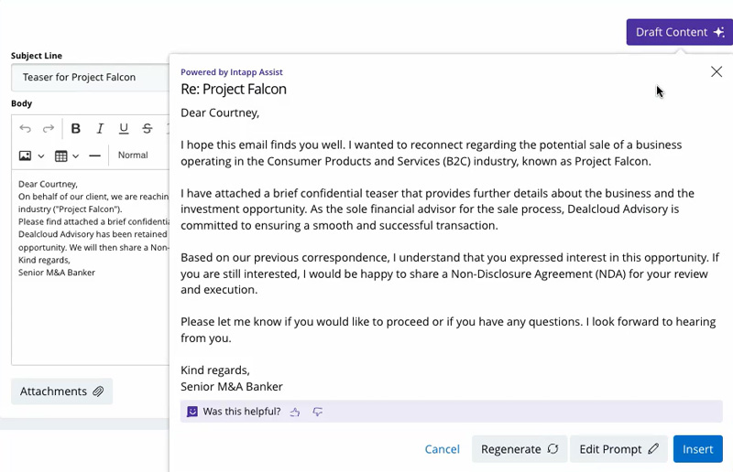Click Edit Prompt button
This screenshot has height=472, width=733.
coord(618,449)
